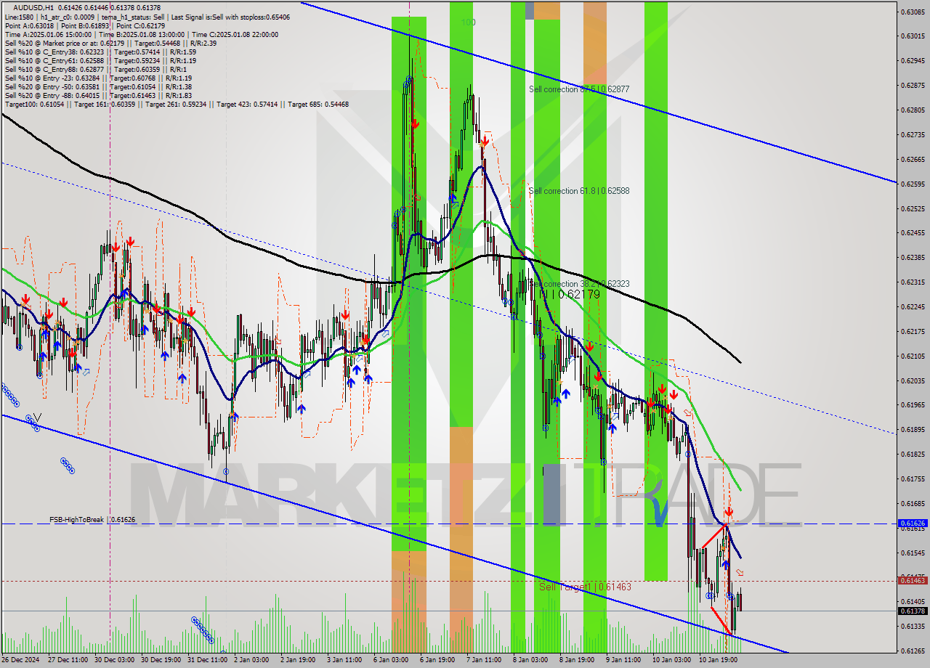This screenshot has width=930, height=668.
Task: Select the '7 Jan 11:00' time axis label
Action: point(485,661)
